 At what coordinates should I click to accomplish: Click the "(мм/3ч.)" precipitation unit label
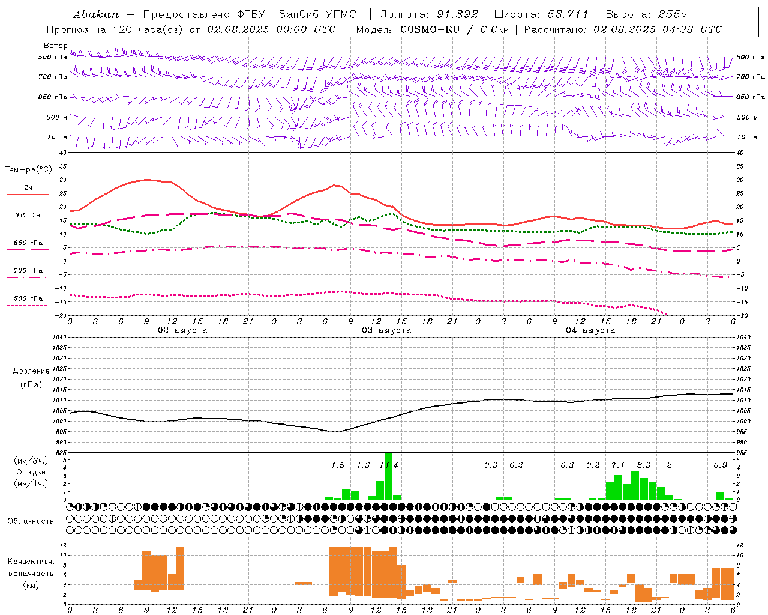click(x=31, y=461)
